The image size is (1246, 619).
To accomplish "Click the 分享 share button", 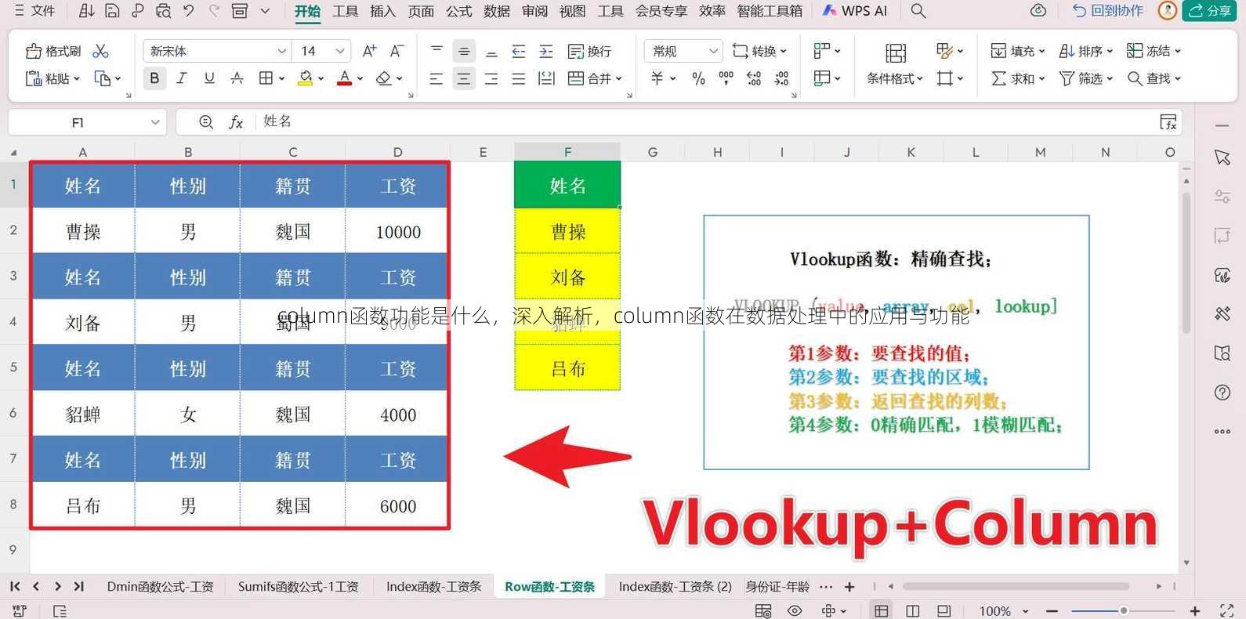I will coord(1209,11).
